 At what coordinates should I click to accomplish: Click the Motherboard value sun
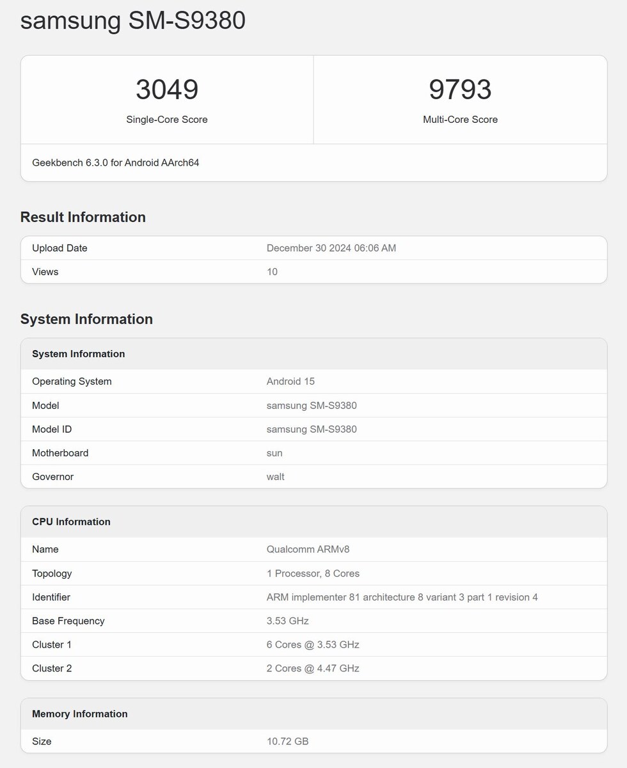coord(274,452)
